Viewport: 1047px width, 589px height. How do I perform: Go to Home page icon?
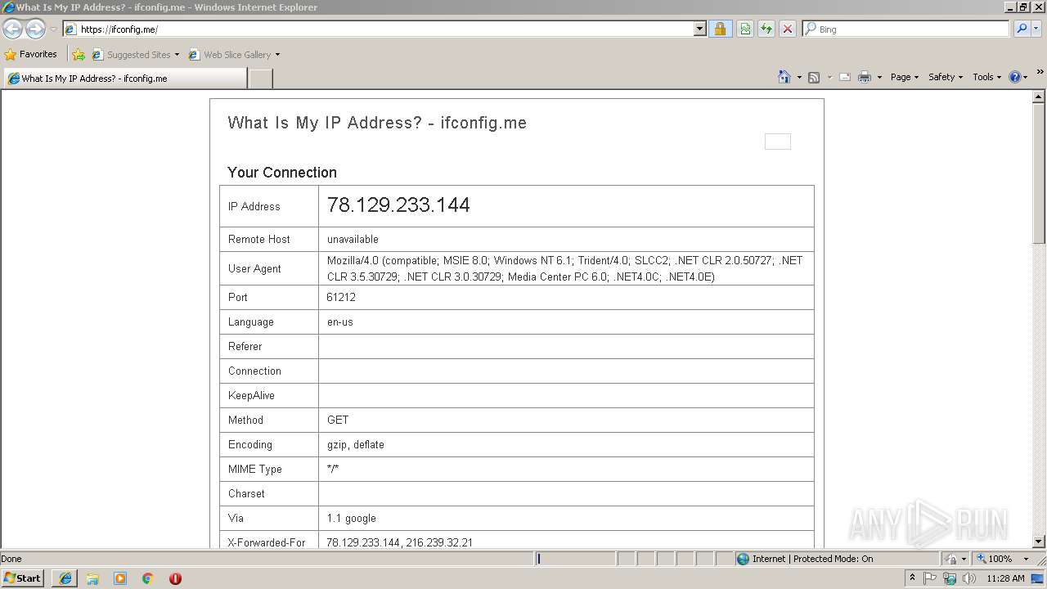pyautogui.click(x=784, y=77)
